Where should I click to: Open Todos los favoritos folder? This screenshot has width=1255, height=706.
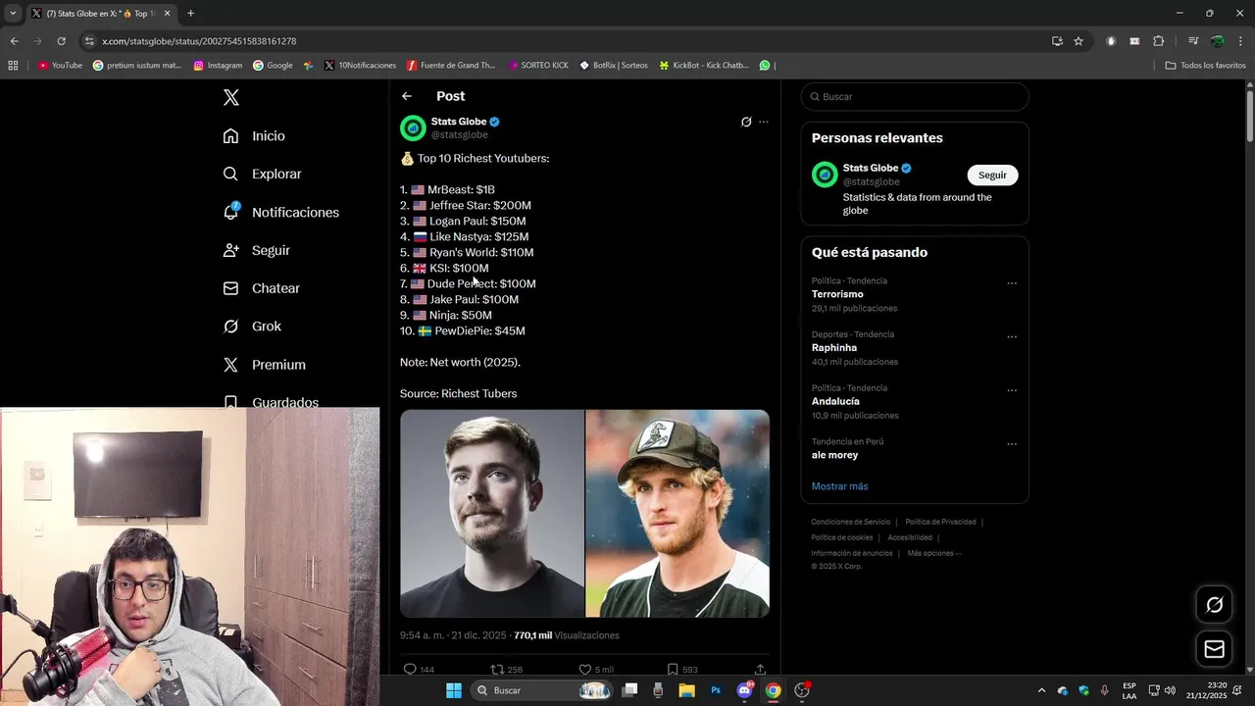[1205, 66]
